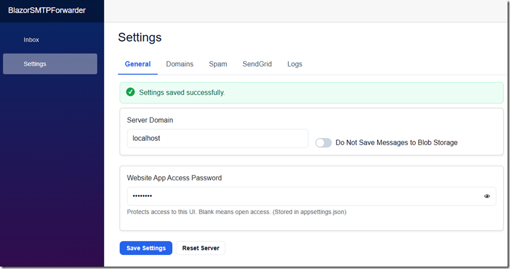Click the Server Domain input field
The height and width of the screenshot is (269, 510).
tap(218, 139)
